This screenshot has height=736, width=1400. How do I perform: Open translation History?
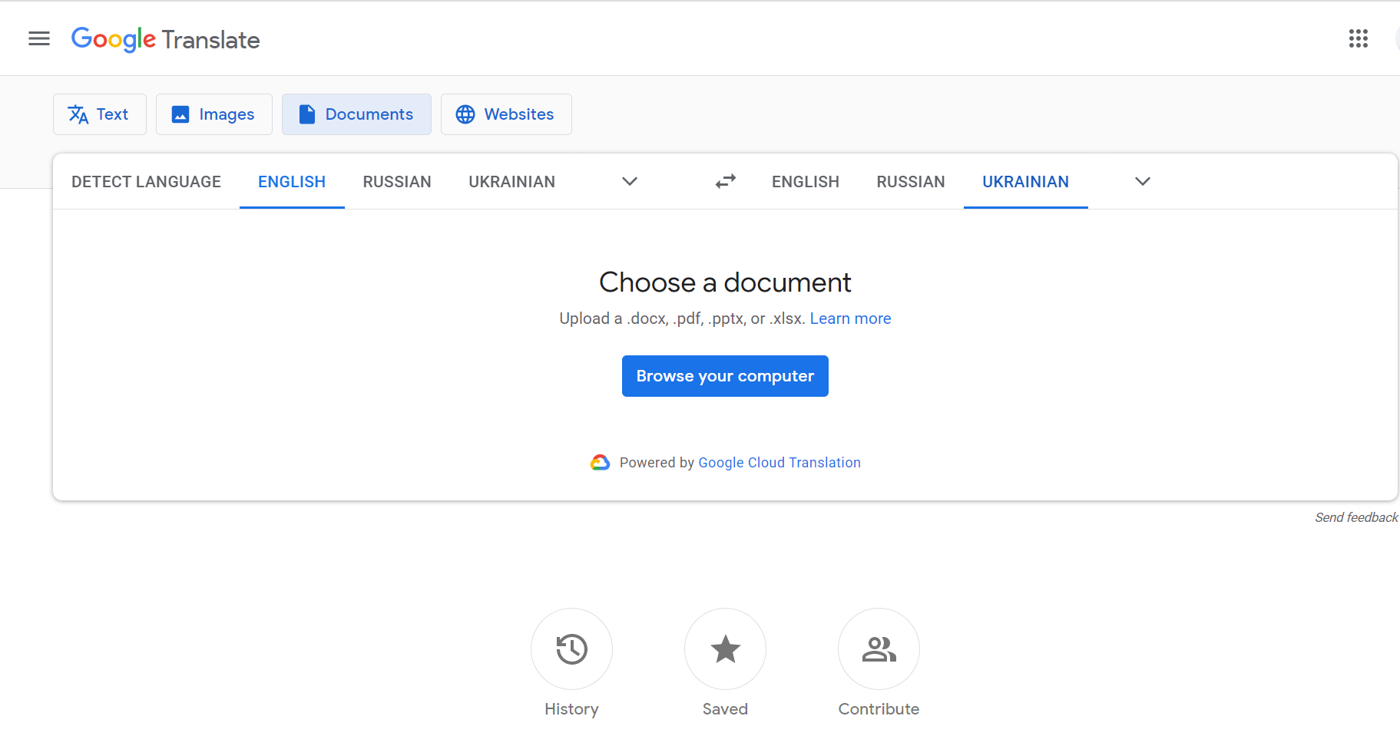click(x=571, y=649)
